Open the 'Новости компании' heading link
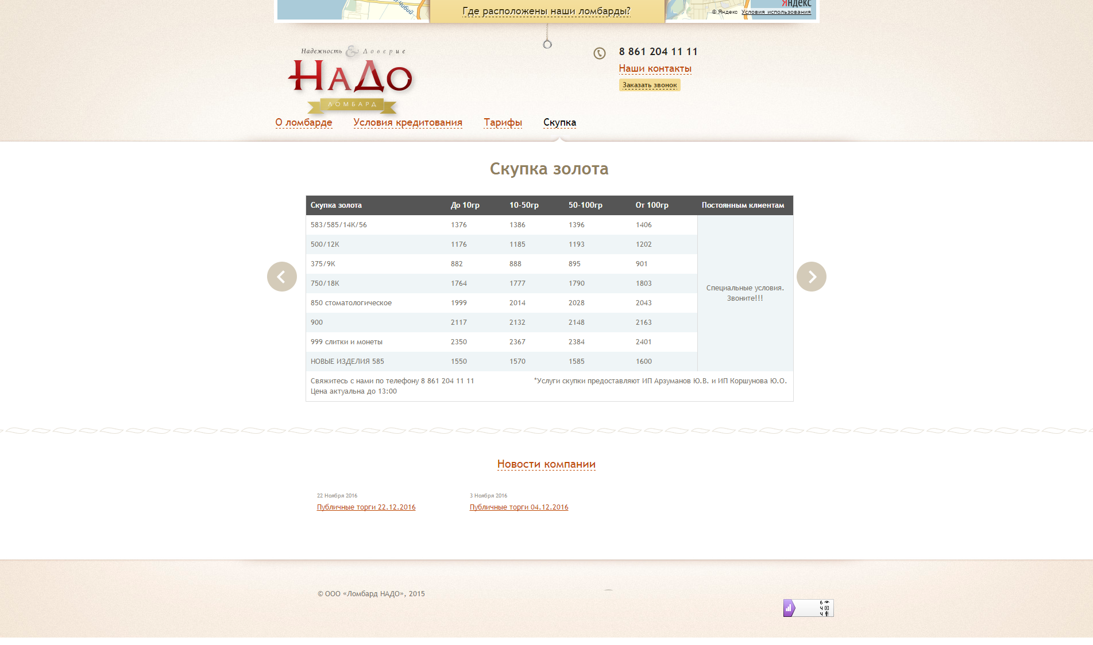The image size is (1093, 645). point(546,464)
